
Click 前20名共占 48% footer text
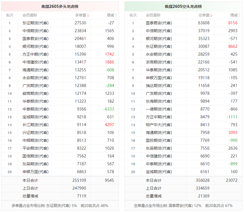click(x=94, y=206)
